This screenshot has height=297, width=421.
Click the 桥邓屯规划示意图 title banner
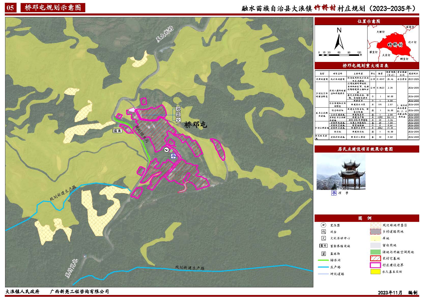(53, 8)
